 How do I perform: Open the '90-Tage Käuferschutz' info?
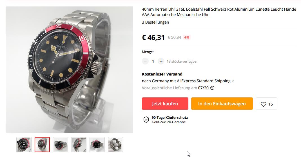click(x=170, y=118)
